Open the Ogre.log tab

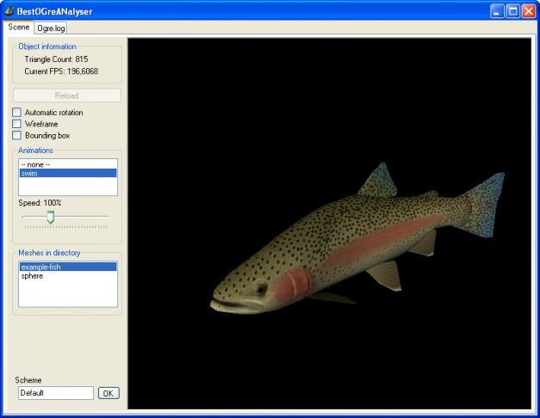(x=51, y=28)
